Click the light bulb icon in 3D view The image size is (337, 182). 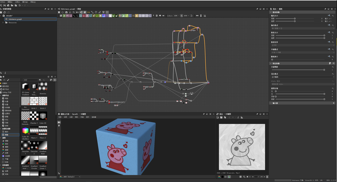coord(59,126)
